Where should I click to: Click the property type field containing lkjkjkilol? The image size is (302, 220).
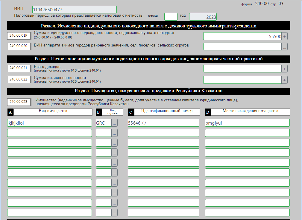click(49, 123)
